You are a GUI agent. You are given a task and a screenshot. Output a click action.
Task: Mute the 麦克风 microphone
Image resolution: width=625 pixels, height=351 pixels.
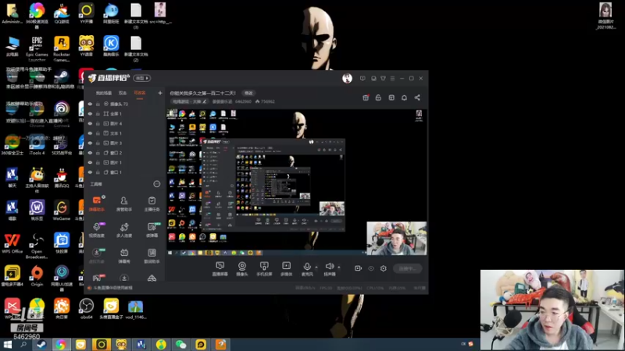pyautogui.click(x=306, y=268)
